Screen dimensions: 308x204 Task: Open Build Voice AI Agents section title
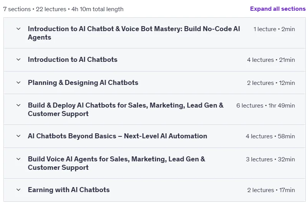pos(116,163)
